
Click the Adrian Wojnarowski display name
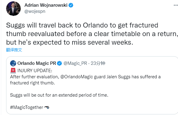click(x=46, y=5)
